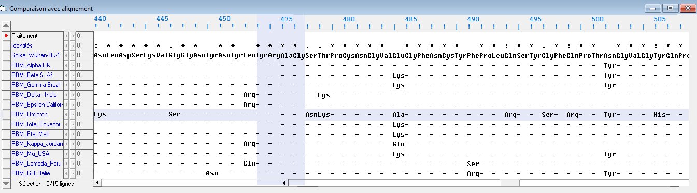Click position 440 on the ruler
This screenshot has height=193, width=697.
click(x=101, y=18)
